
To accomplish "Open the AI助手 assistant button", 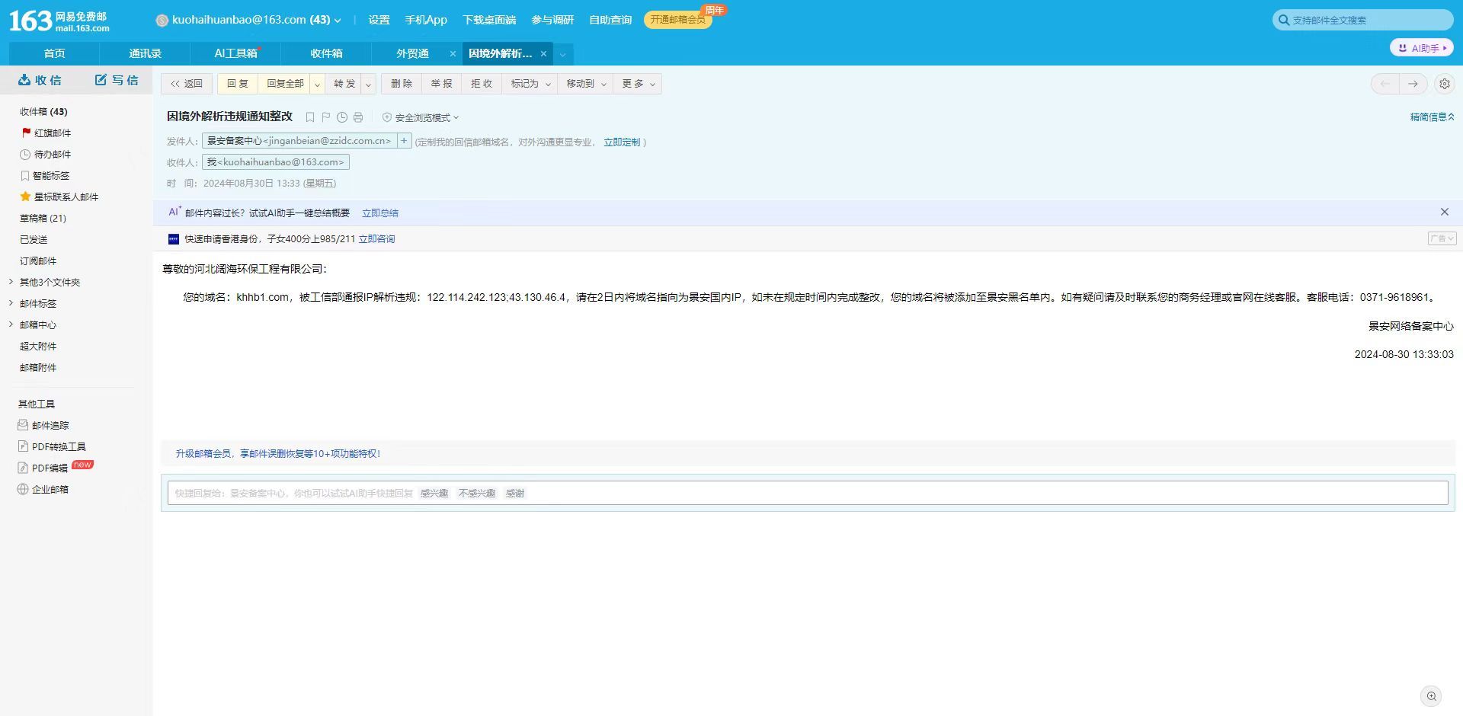I will pyautogui.click(x=1422, y=48).
